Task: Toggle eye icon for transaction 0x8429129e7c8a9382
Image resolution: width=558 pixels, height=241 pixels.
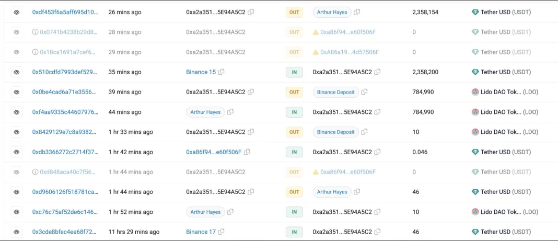Action: (x=16, y=132)
